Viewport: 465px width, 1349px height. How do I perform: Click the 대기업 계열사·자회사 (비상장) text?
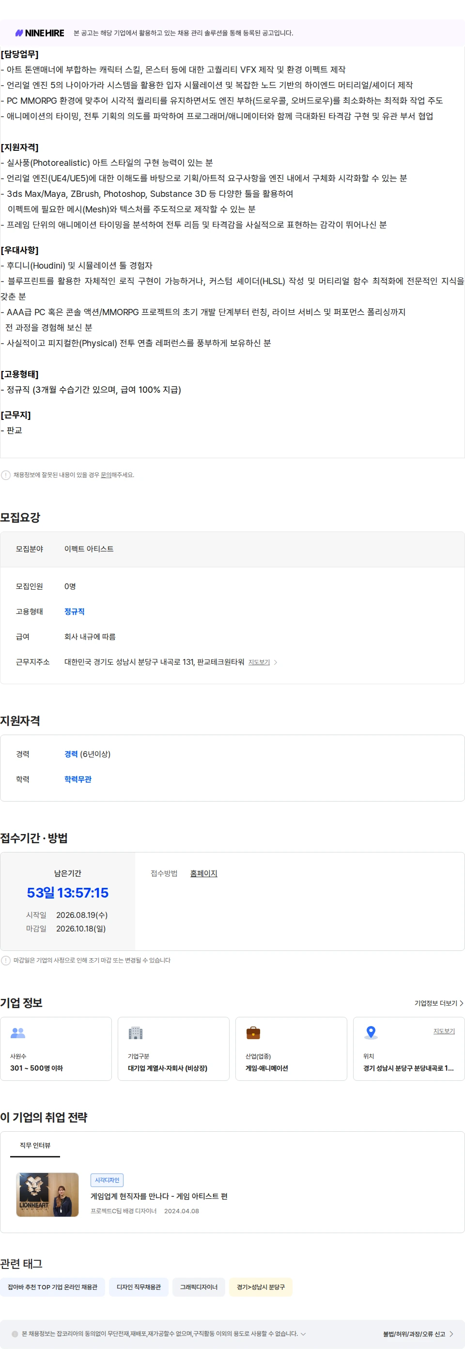(168, 1068)
